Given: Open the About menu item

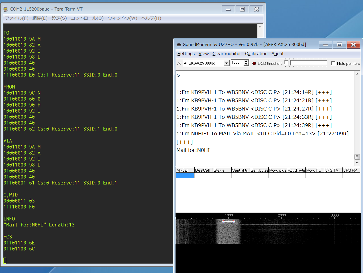Looking at the screenshot, I should click(x=278, y=54).
